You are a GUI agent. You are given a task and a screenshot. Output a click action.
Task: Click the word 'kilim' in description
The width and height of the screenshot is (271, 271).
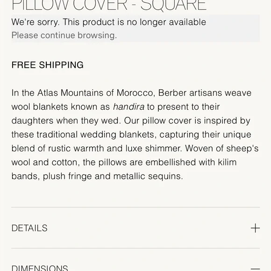pos(227,162)
